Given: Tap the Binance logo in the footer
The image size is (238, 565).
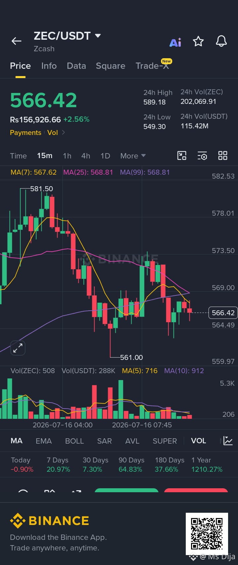Looking at the screenshot, I should point(50,521).
